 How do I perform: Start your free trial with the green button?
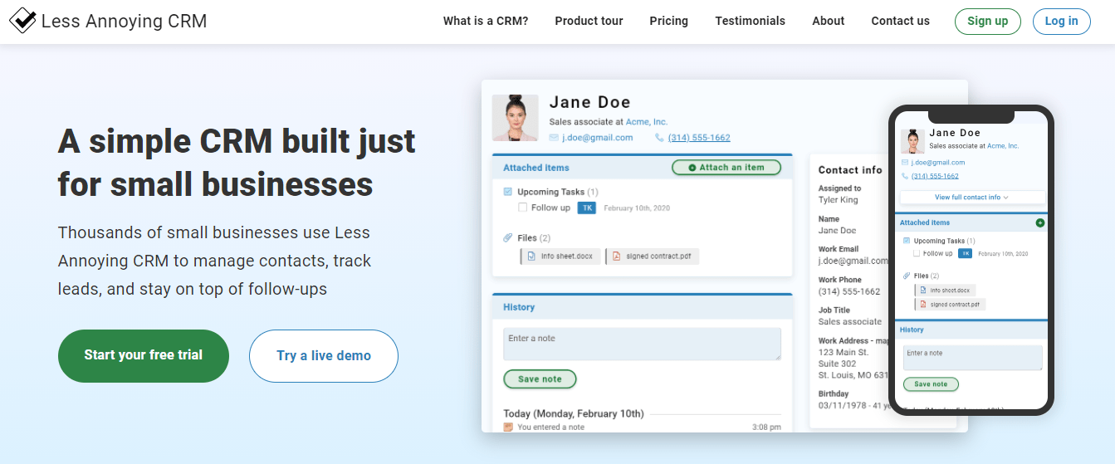(x=144, y=355)
